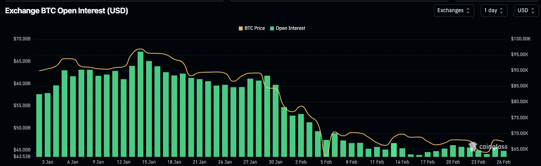The height and width of the screenshot is (166, 541).
Task: Click the yellow BTC Price legend swatch
Action: point(241,28)
